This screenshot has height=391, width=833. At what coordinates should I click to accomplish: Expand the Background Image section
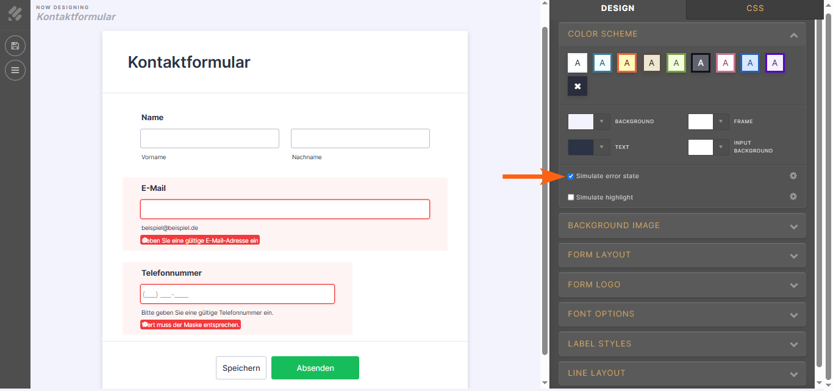coord(682,226)
